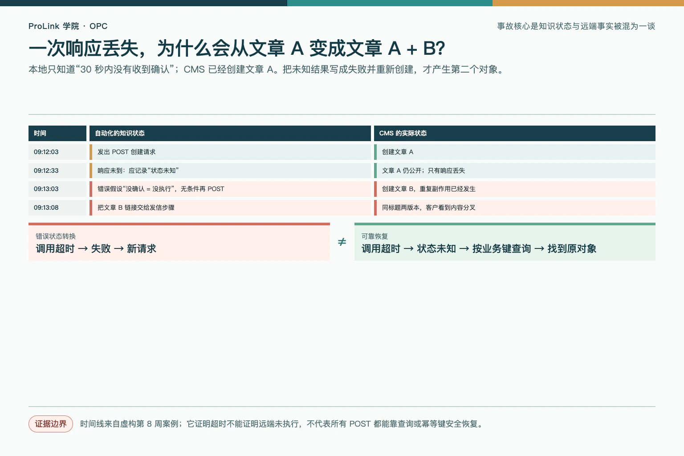
Task: Click the flow ending 找到原对象
Action: click(479, 248)
